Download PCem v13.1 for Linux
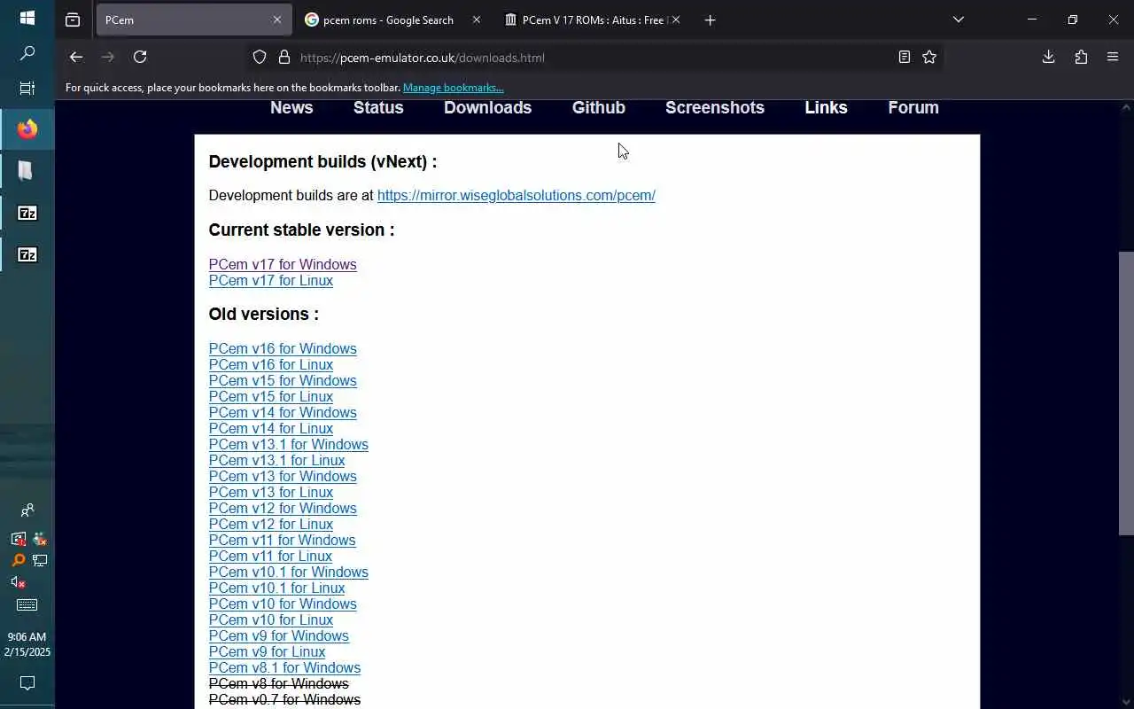Screen dimensions: 1134x709 tap(277, 460)
